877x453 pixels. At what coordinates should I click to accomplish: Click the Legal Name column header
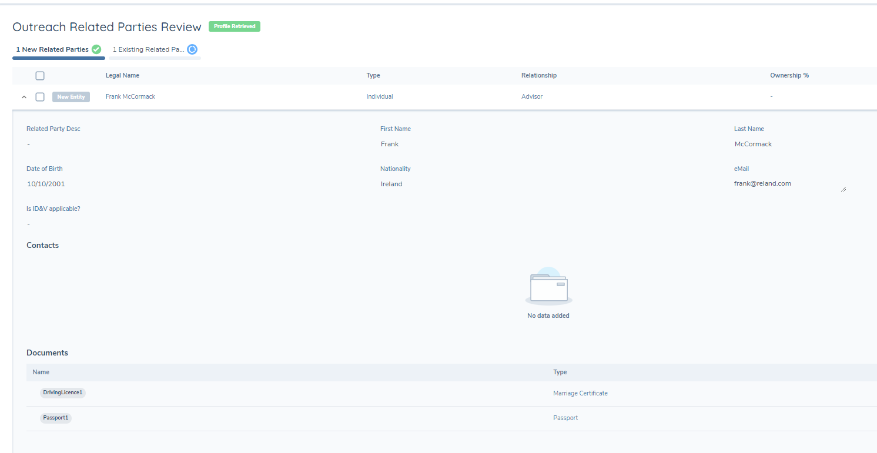[122, 76]
